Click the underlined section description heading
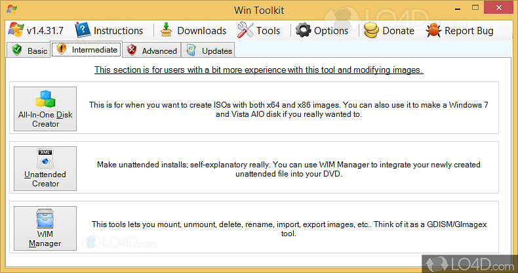The width and height of the screenshot is (518, 273). pos(258,70)
